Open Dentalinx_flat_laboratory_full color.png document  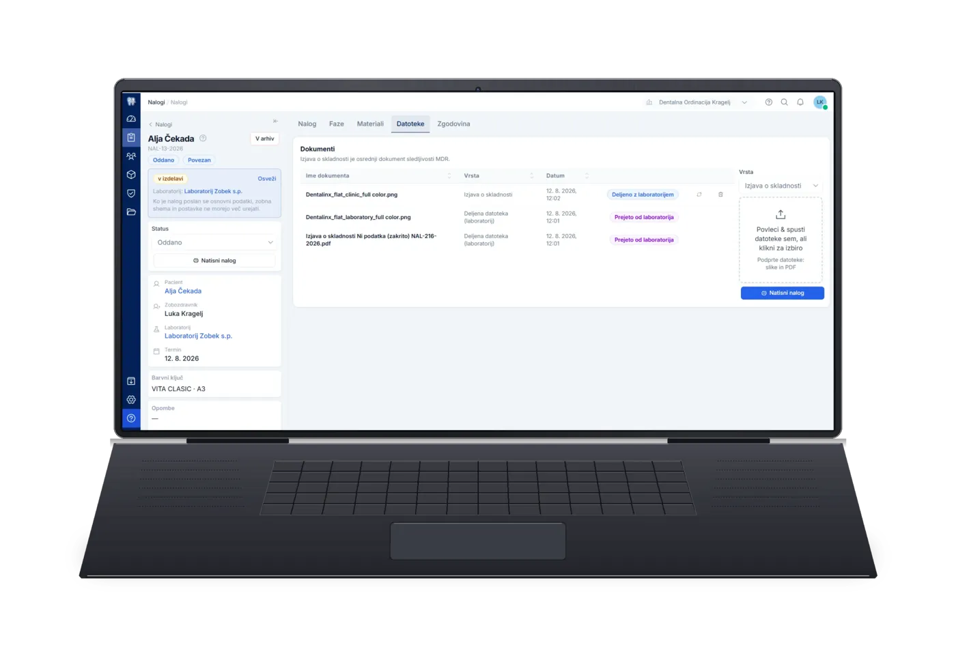pos(358,217)
